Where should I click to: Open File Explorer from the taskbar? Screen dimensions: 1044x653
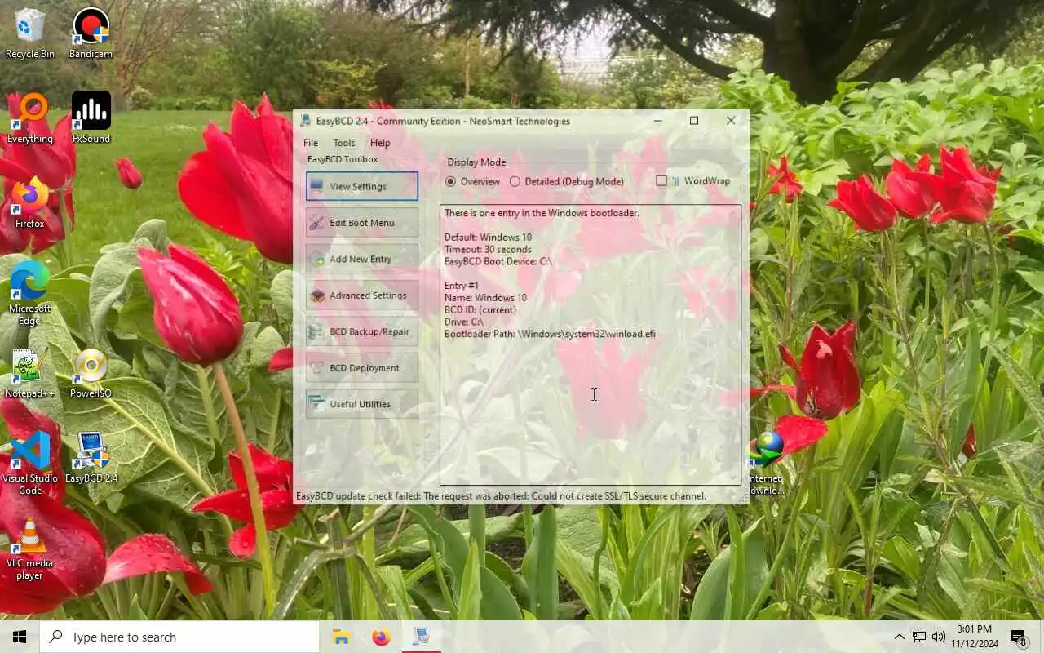coord(341,637)
